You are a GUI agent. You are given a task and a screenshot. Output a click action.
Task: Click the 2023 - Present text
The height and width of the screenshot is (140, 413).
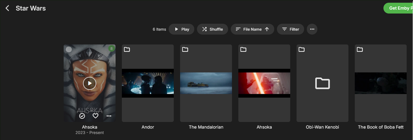tap(90, 132)
